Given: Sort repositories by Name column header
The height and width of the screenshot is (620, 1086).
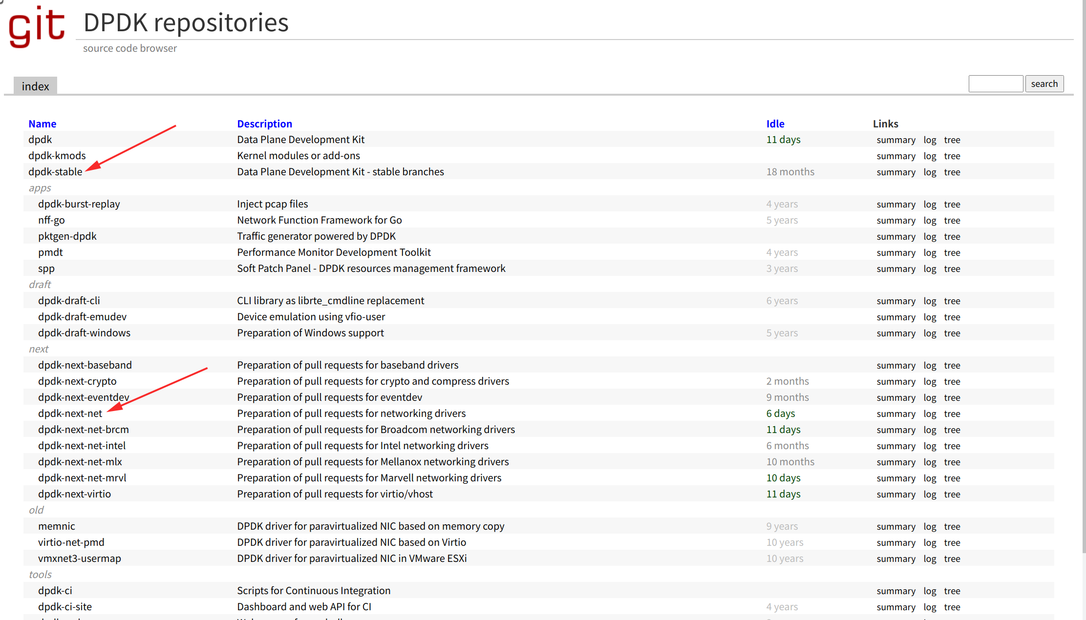Looking at the screenshot, I should point(42,124).
